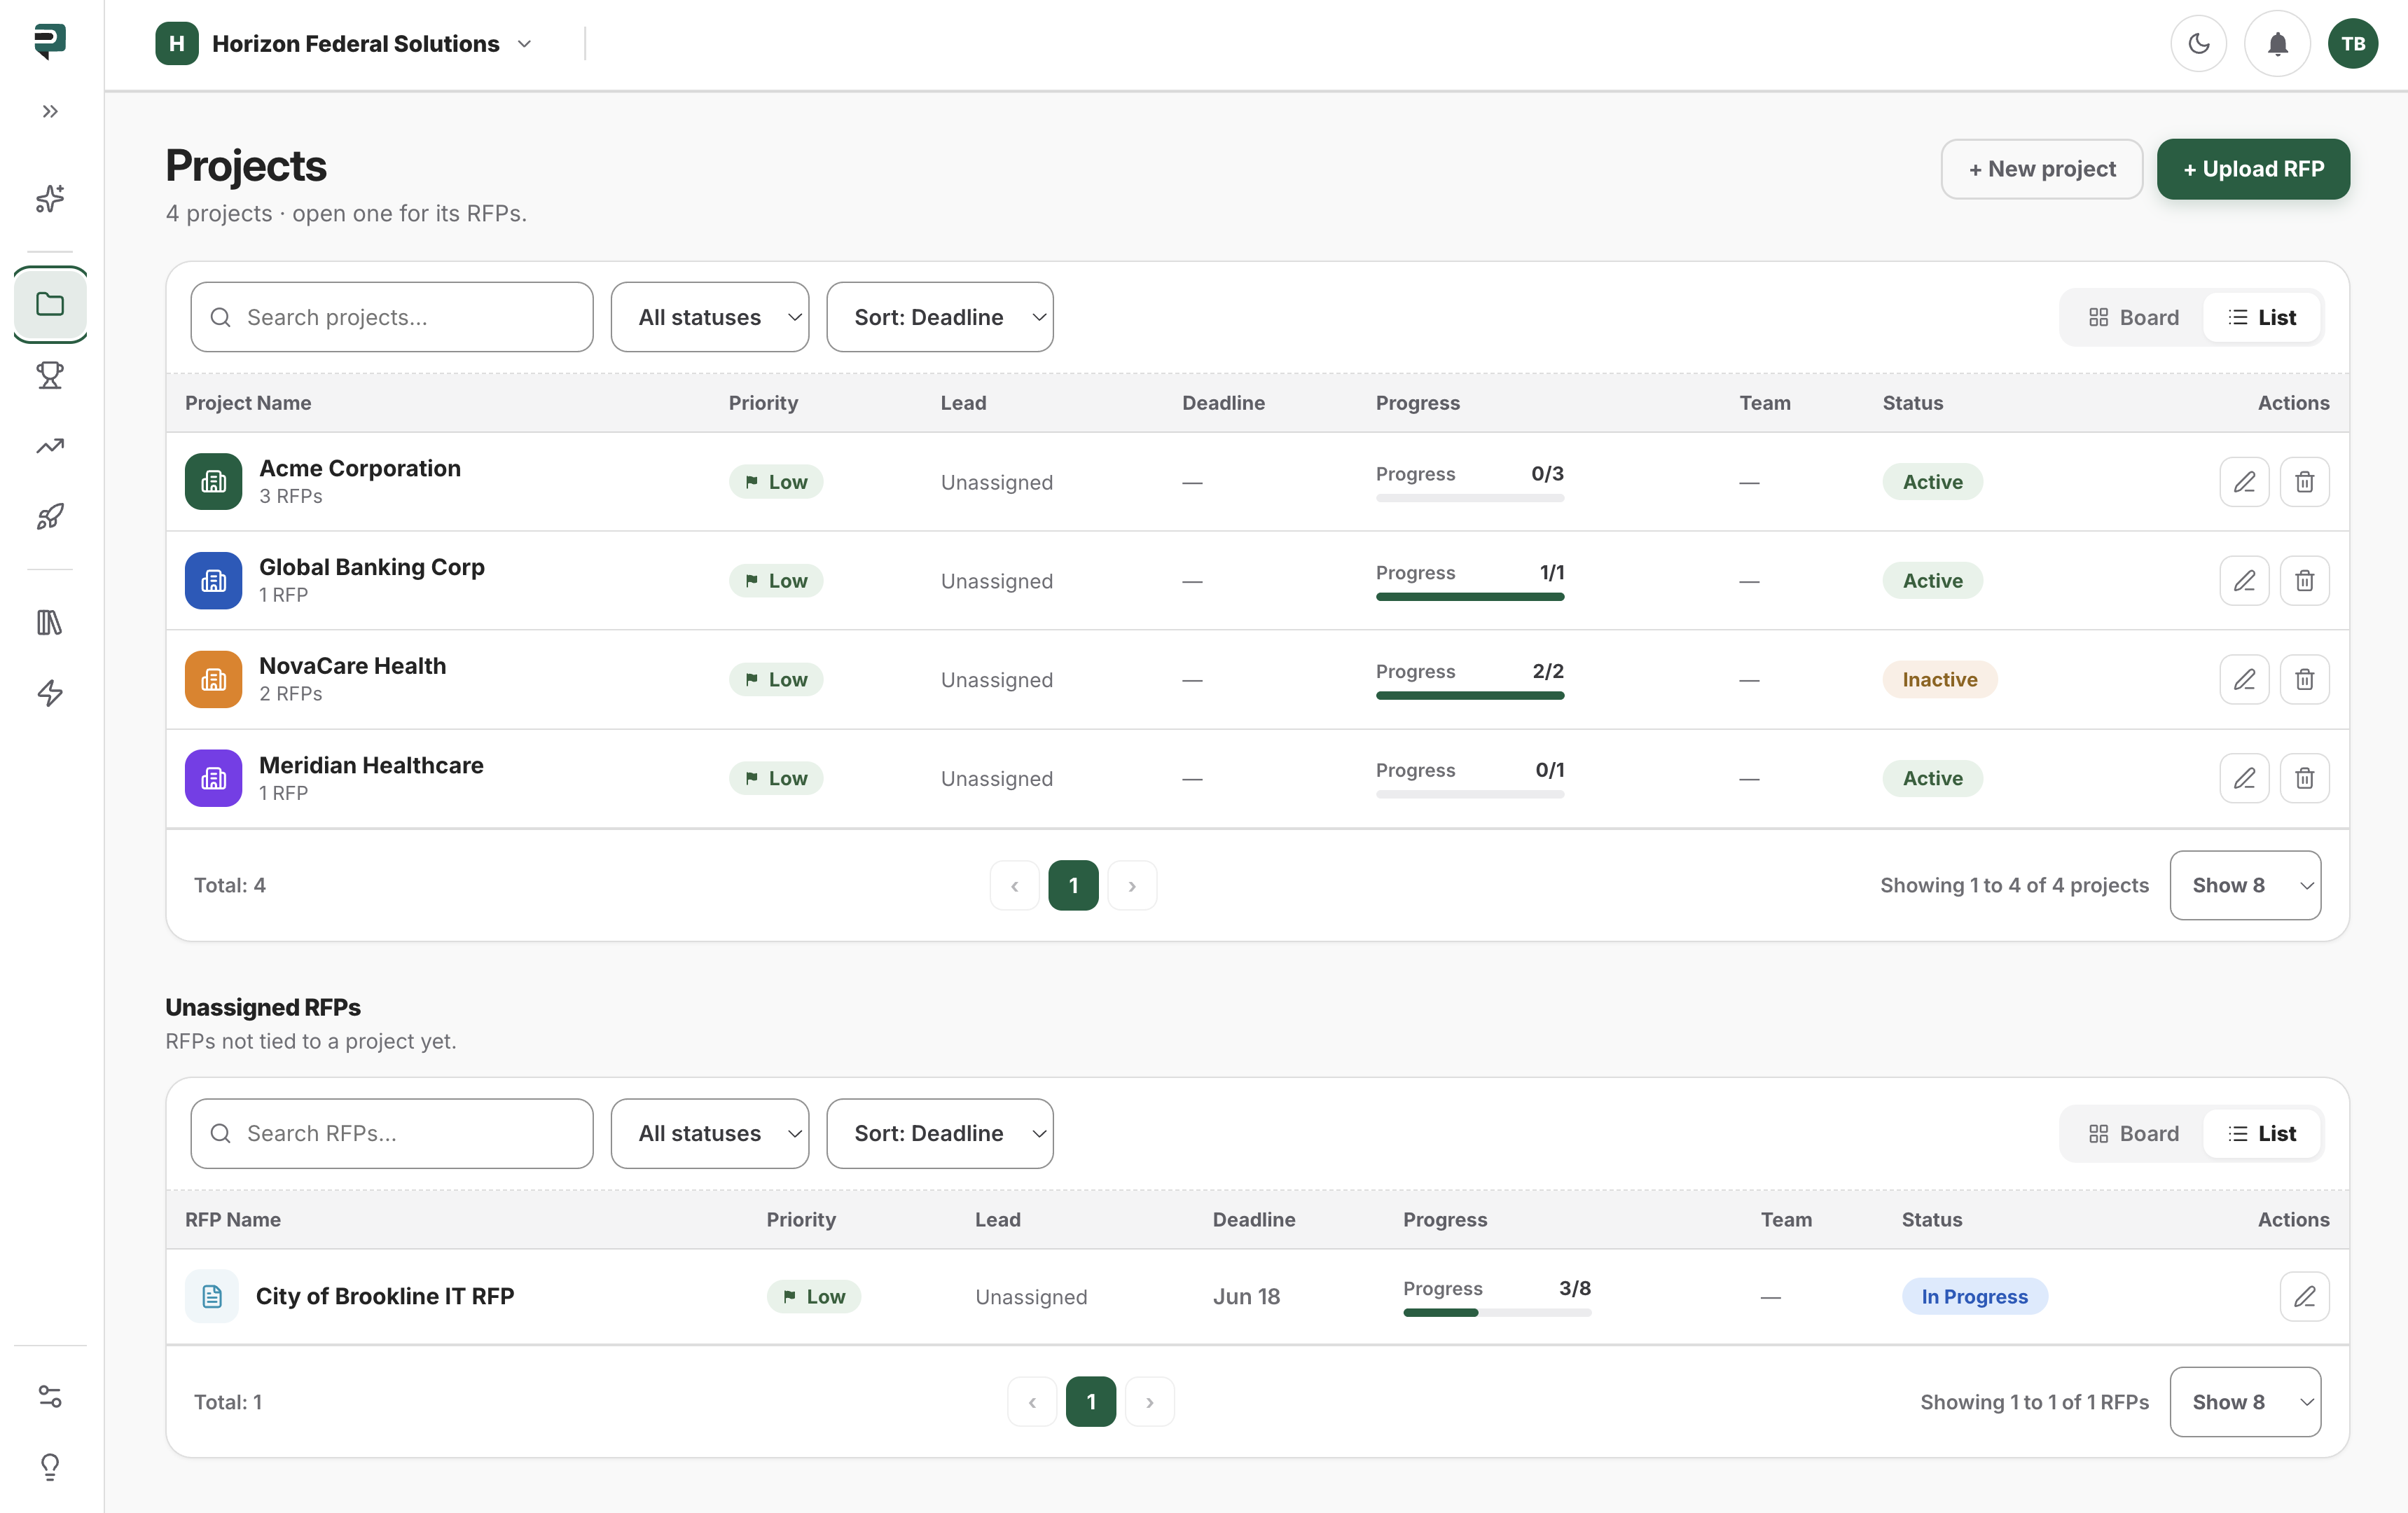Viewport: 2408px width, 1513px height.
Task: Click Acme Corporation progress bar
Action: (x=1470, y=498)
